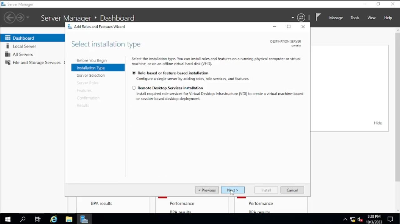Click the Dashboard icon in the sidebar
Screen dimensions: 400x224
point(8,38)
